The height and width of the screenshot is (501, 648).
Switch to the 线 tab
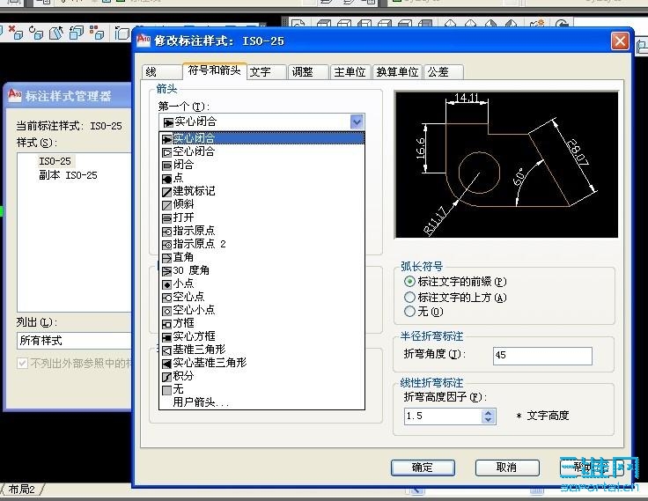coord(162,72)
